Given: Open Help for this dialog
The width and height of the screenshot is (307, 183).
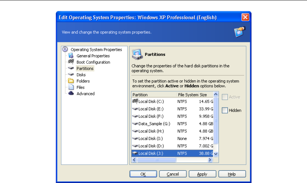Looking at the screenshot, I should [232, 174].
